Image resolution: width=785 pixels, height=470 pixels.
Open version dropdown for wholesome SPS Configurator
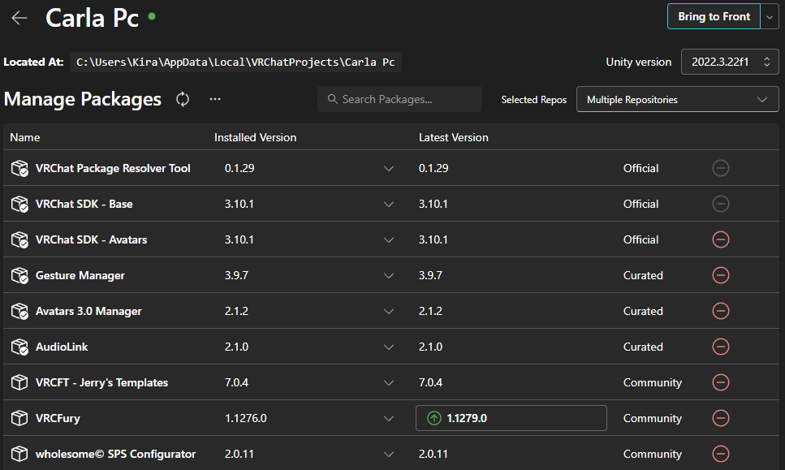click(389, 454)
